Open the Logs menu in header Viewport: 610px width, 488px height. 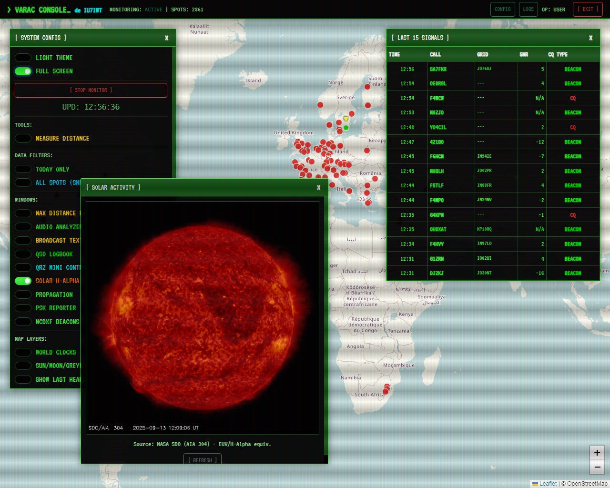[x=528, y=10]
